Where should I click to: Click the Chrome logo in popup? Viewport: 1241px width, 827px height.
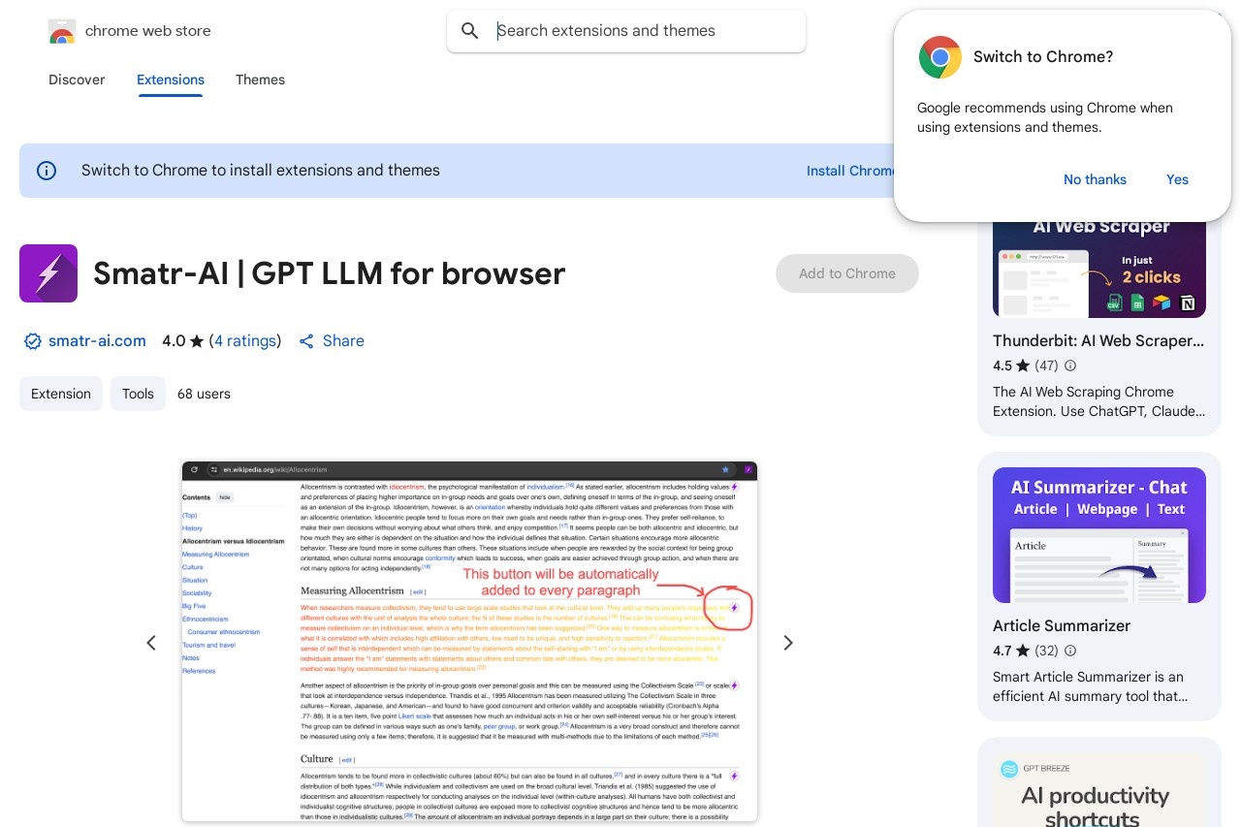[x=939, y=57]
